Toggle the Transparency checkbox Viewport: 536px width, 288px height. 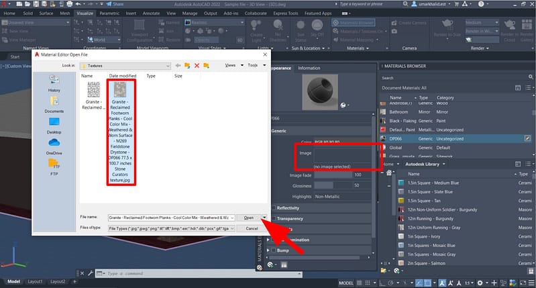(x=275, y=218)
